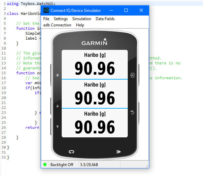Viewport: 203px width, 176px height.
Task: Click line number 10 in the editor gutter
Action: pos(4,48)
